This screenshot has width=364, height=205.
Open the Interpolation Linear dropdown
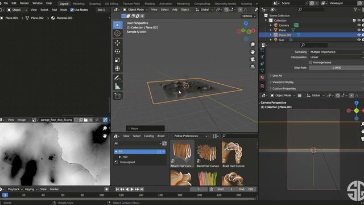pyautogui.click(x=336, y=57)
